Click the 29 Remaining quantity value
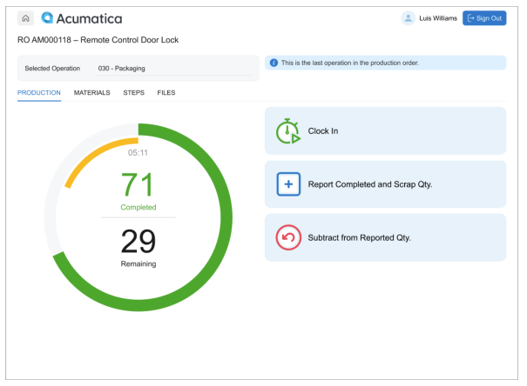527x386 pixels. 138,241
